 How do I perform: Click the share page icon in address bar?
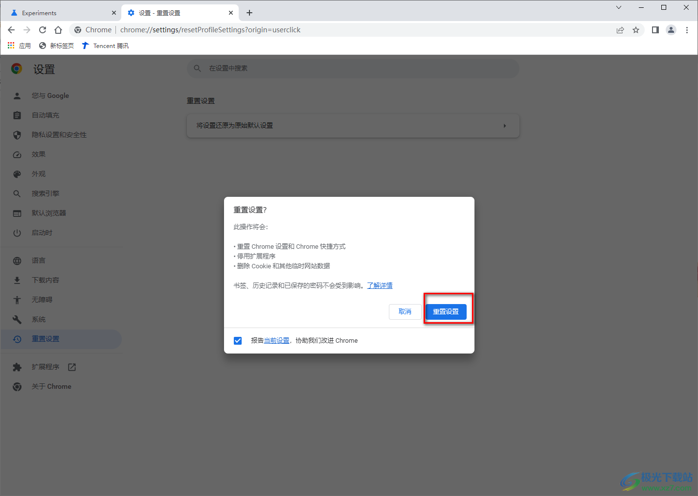[620, 30]
